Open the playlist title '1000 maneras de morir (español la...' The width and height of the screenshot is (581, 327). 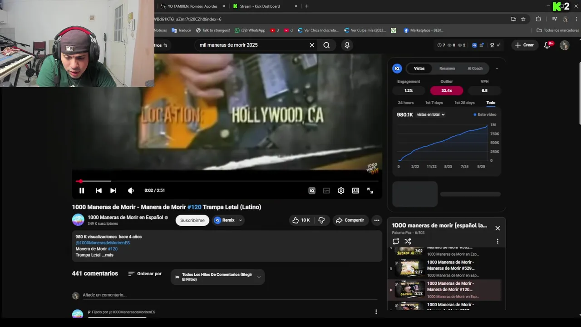pos(439,225)
